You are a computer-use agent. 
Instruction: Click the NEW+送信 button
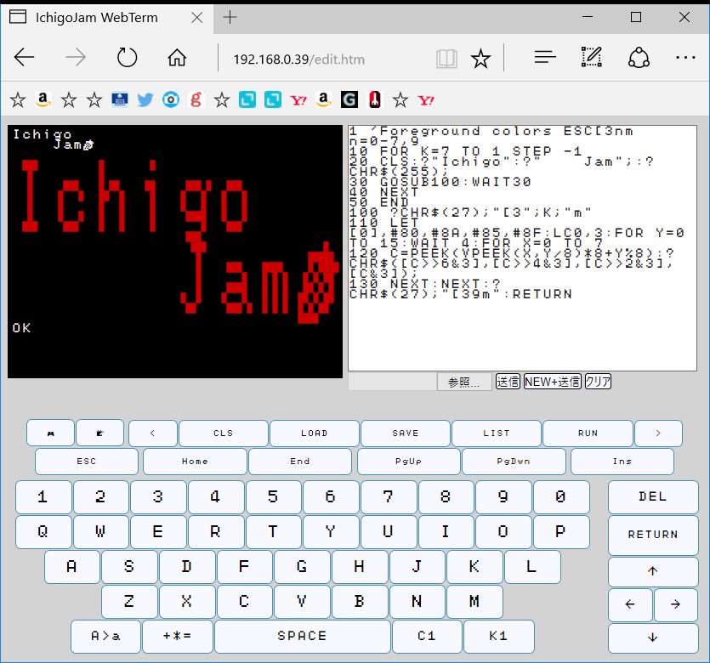click(x=552, y=382)
